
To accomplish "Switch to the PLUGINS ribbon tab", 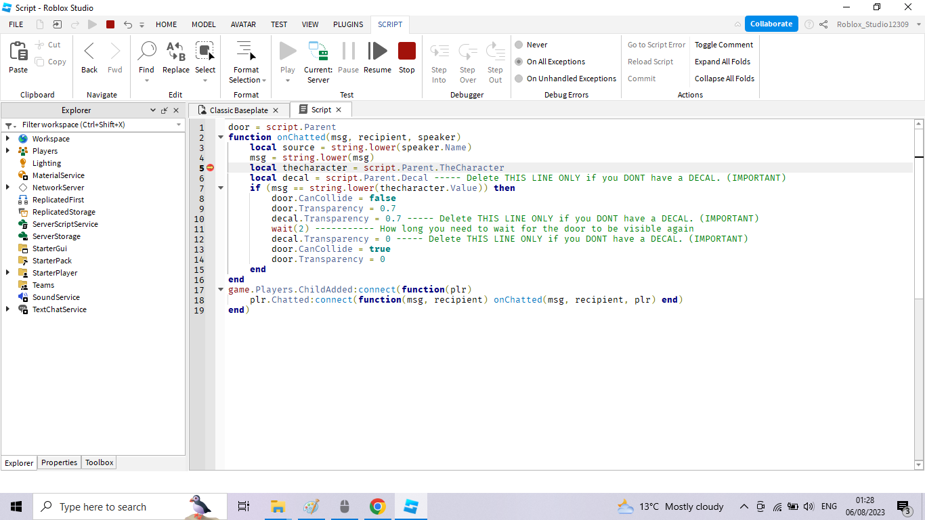I will coord(348,24).
